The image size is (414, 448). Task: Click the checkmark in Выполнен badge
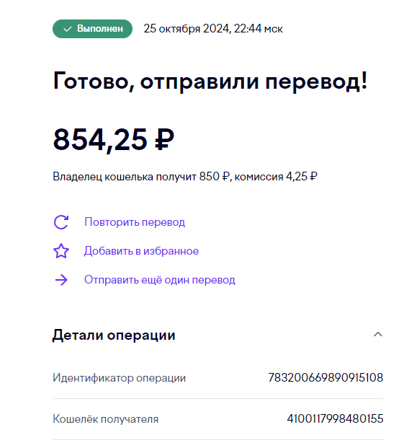tap(67, 29)
